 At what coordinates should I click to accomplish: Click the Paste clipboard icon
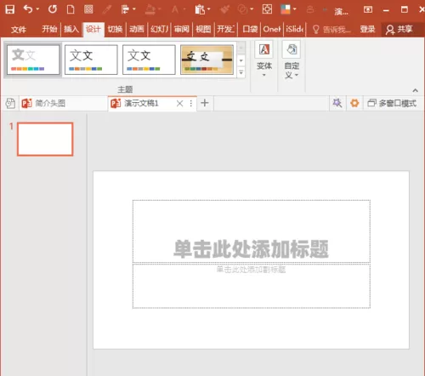pyautogui.click(x=200, y=9)
